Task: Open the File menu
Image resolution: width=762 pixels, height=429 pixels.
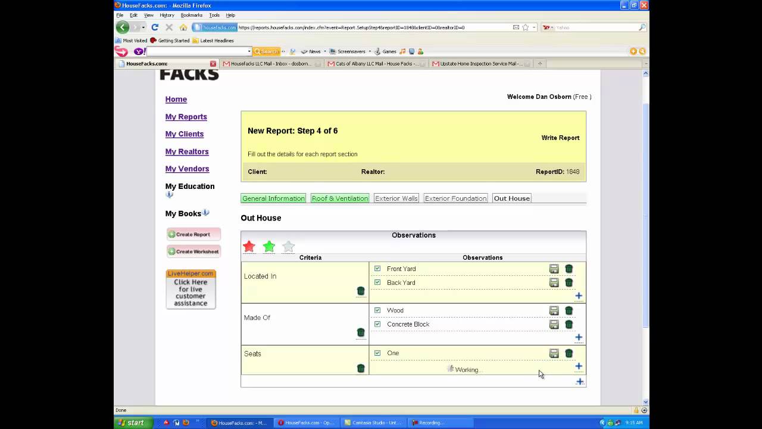Action: [120, 15]
